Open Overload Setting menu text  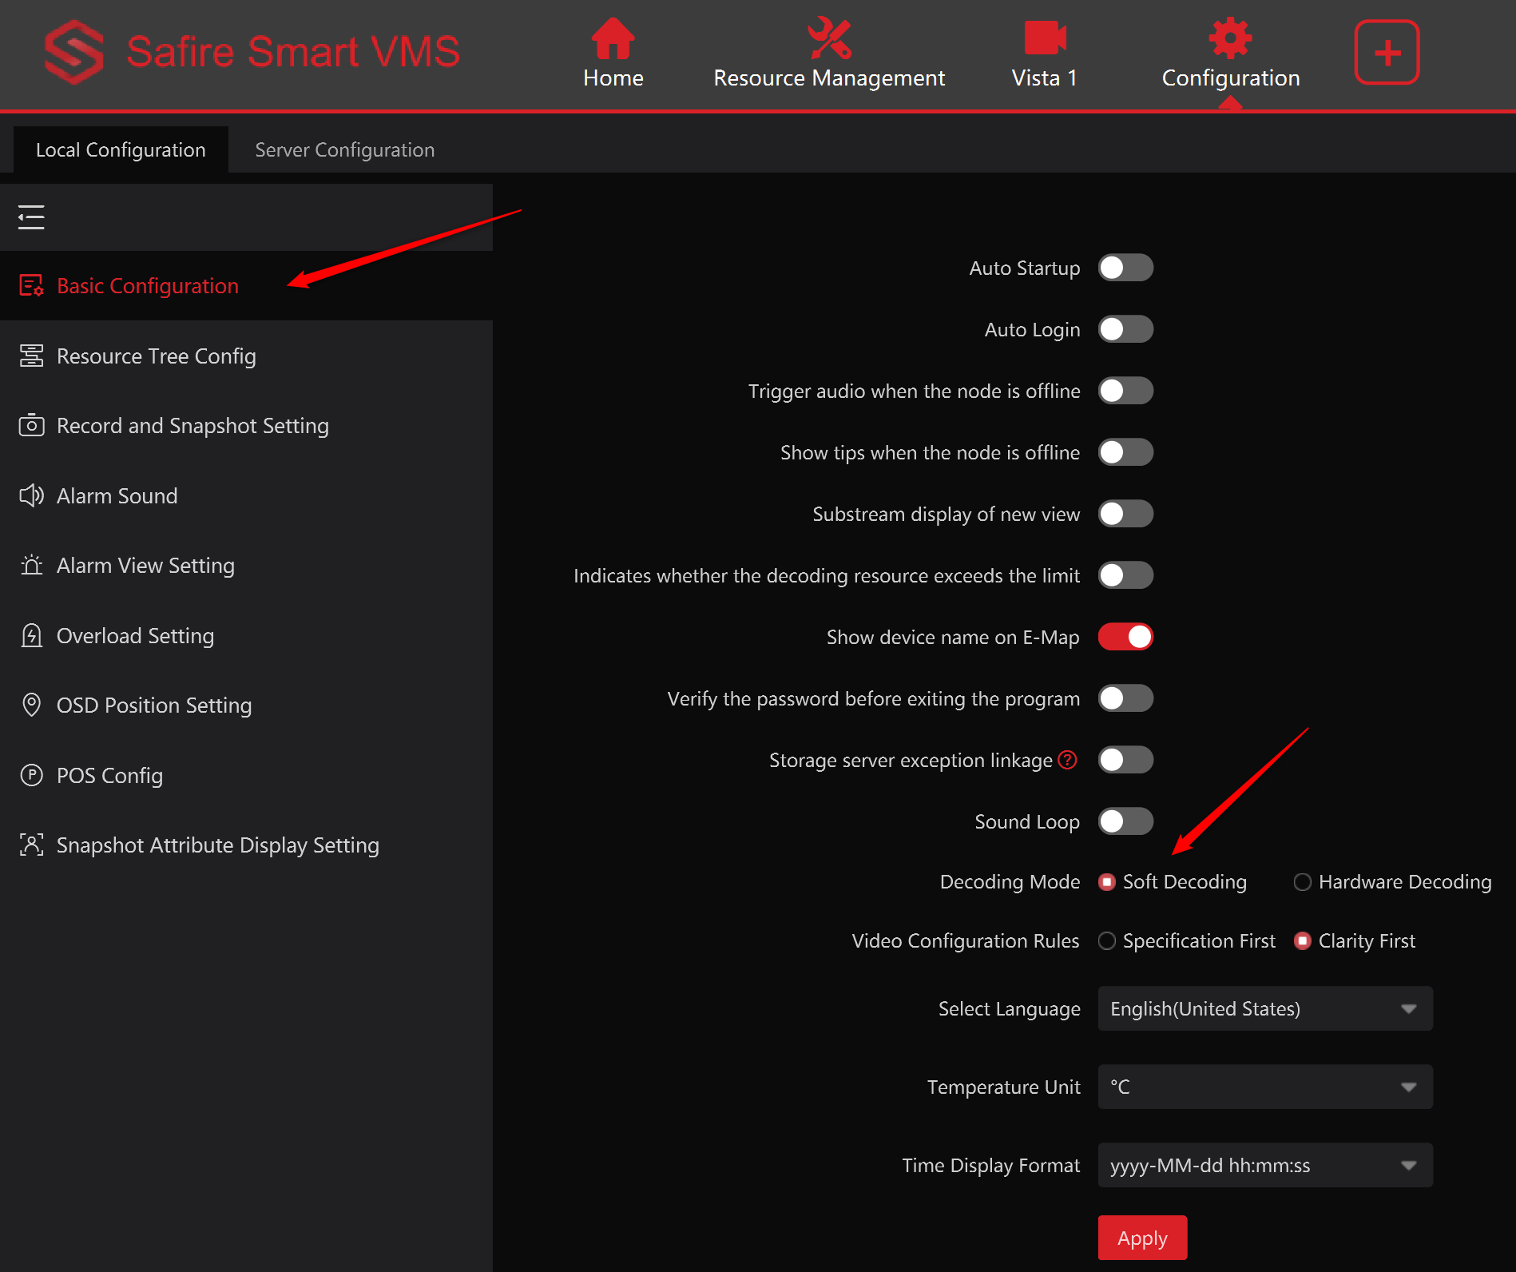(135, 636)
